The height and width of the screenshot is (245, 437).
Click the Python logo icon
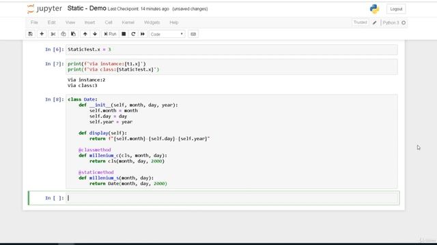pyautogui.click(x=374, y=9)
